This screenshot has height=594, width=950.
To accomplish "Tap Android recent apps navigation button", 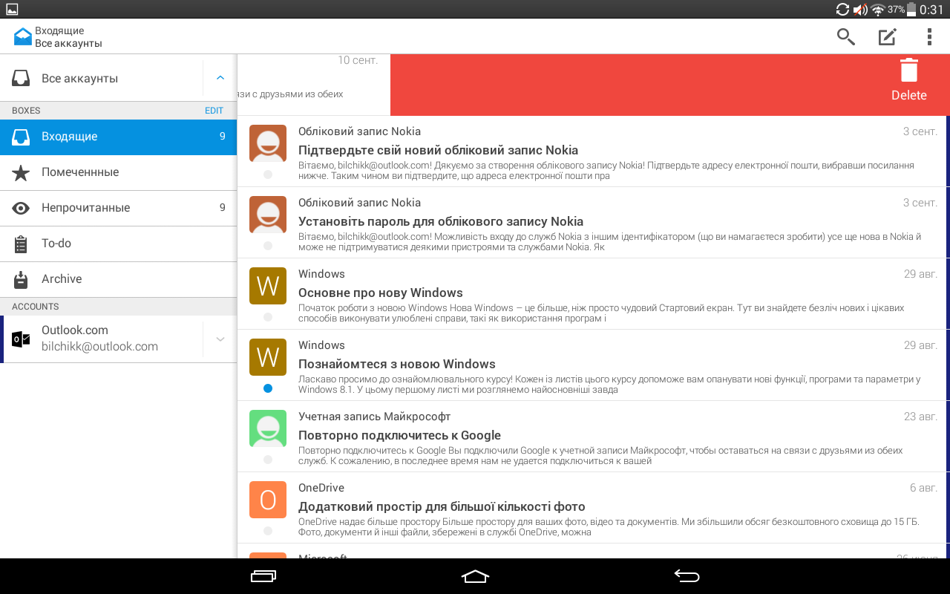I will coord(263,576).
